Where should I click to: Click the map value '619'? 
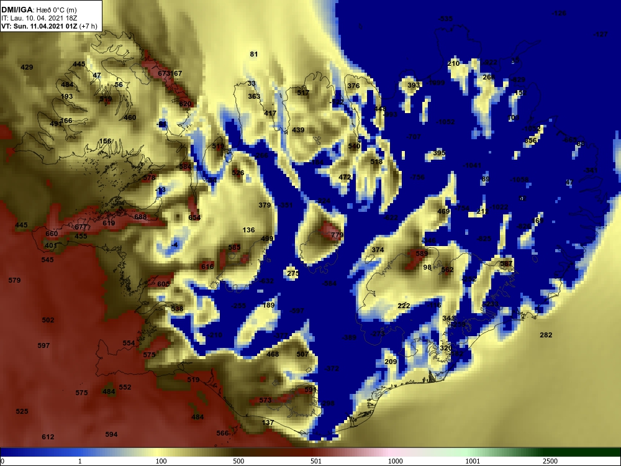click(x=109, y=223)
